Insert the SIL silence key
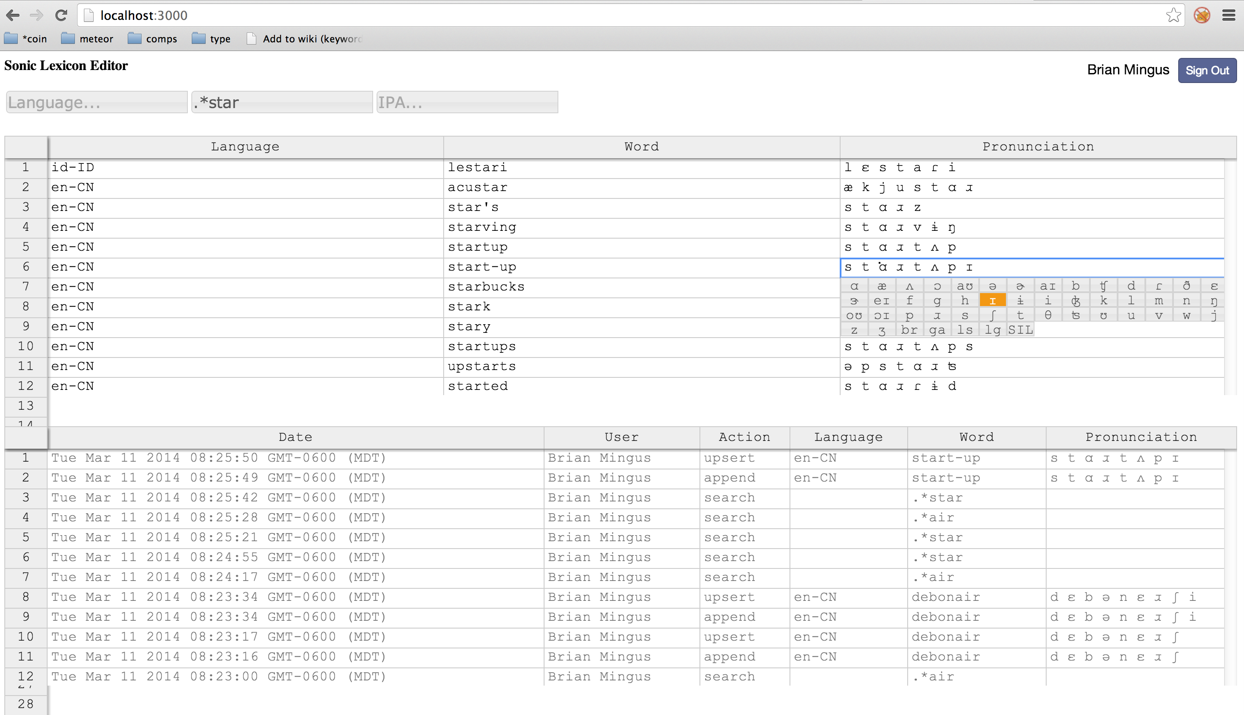This screenshot has width=1244, height=715. [1020, 330]
